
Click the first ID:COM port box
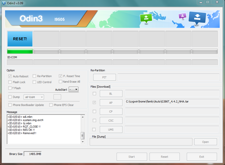click(20, 62)
